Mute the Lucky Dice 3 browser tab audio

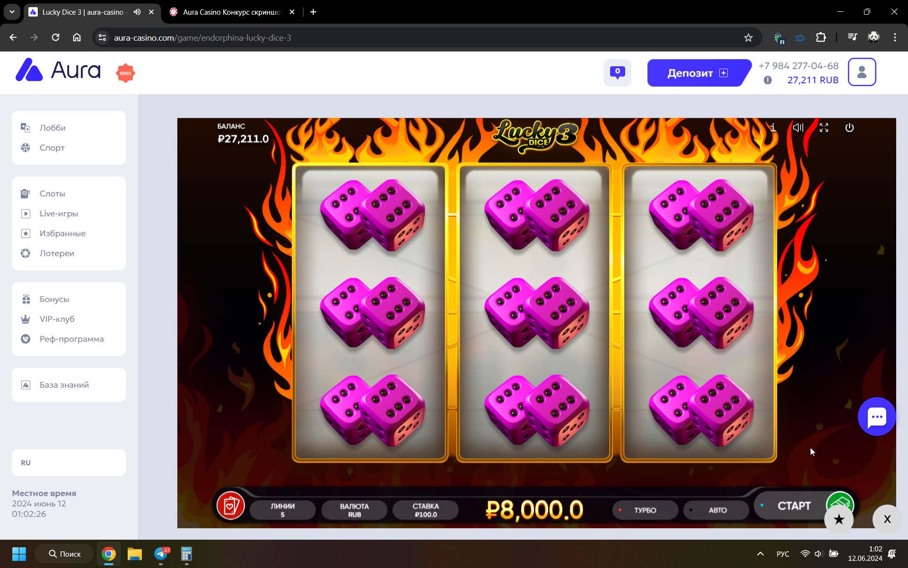pos(137,12)
